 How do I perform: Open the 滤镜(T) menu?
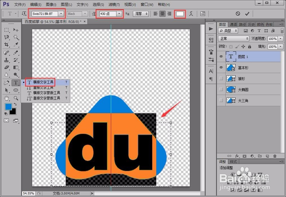tap(114, 5)
